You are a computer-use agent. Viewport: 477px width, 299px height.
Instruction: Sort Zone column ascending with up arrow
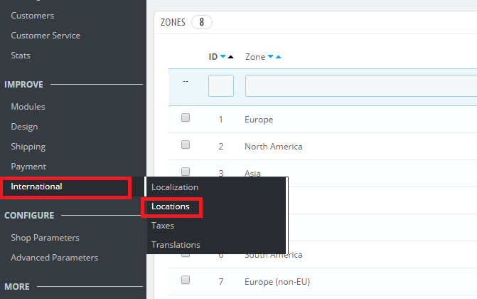pos(279,56)
